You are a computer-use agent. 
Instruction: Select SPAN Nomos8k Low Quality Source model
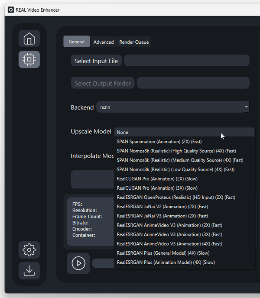click(184, 169)
